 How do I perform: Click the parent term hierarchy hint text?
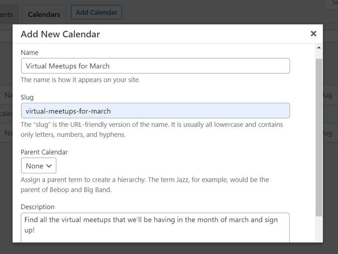point(145,184)
